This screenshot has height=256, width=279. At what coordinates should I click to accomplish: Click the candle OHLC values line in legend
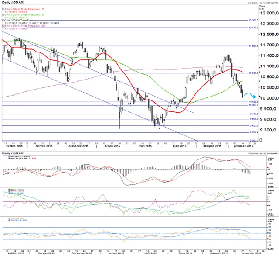pos(32,23)
